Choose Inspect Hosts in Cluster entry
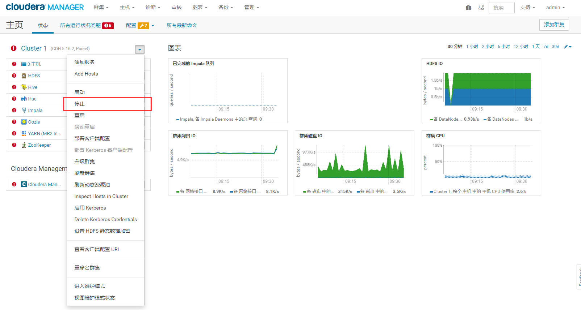The height and width of the screenshot is (310, 581). pyautogui.click(x=106, y=196)
